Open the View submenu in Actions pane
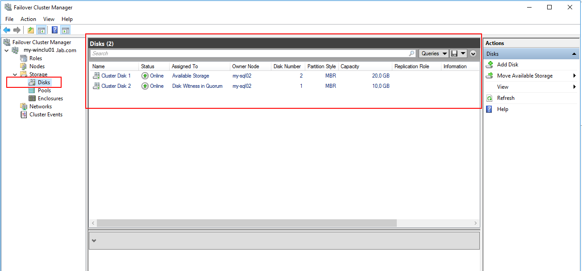The width and height of the screenshot is (582, 271). (x=531, y=87)
